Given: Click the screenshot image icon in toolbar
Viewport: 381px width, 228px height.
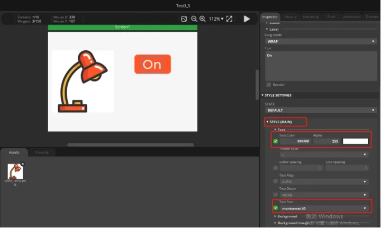Looking at the screenshot, I should coord(184,19).
